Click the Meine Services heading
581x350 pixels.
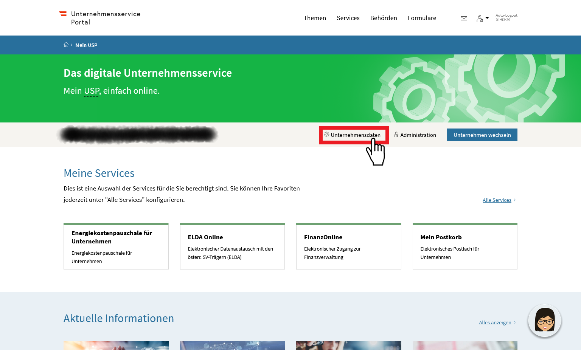99,173
